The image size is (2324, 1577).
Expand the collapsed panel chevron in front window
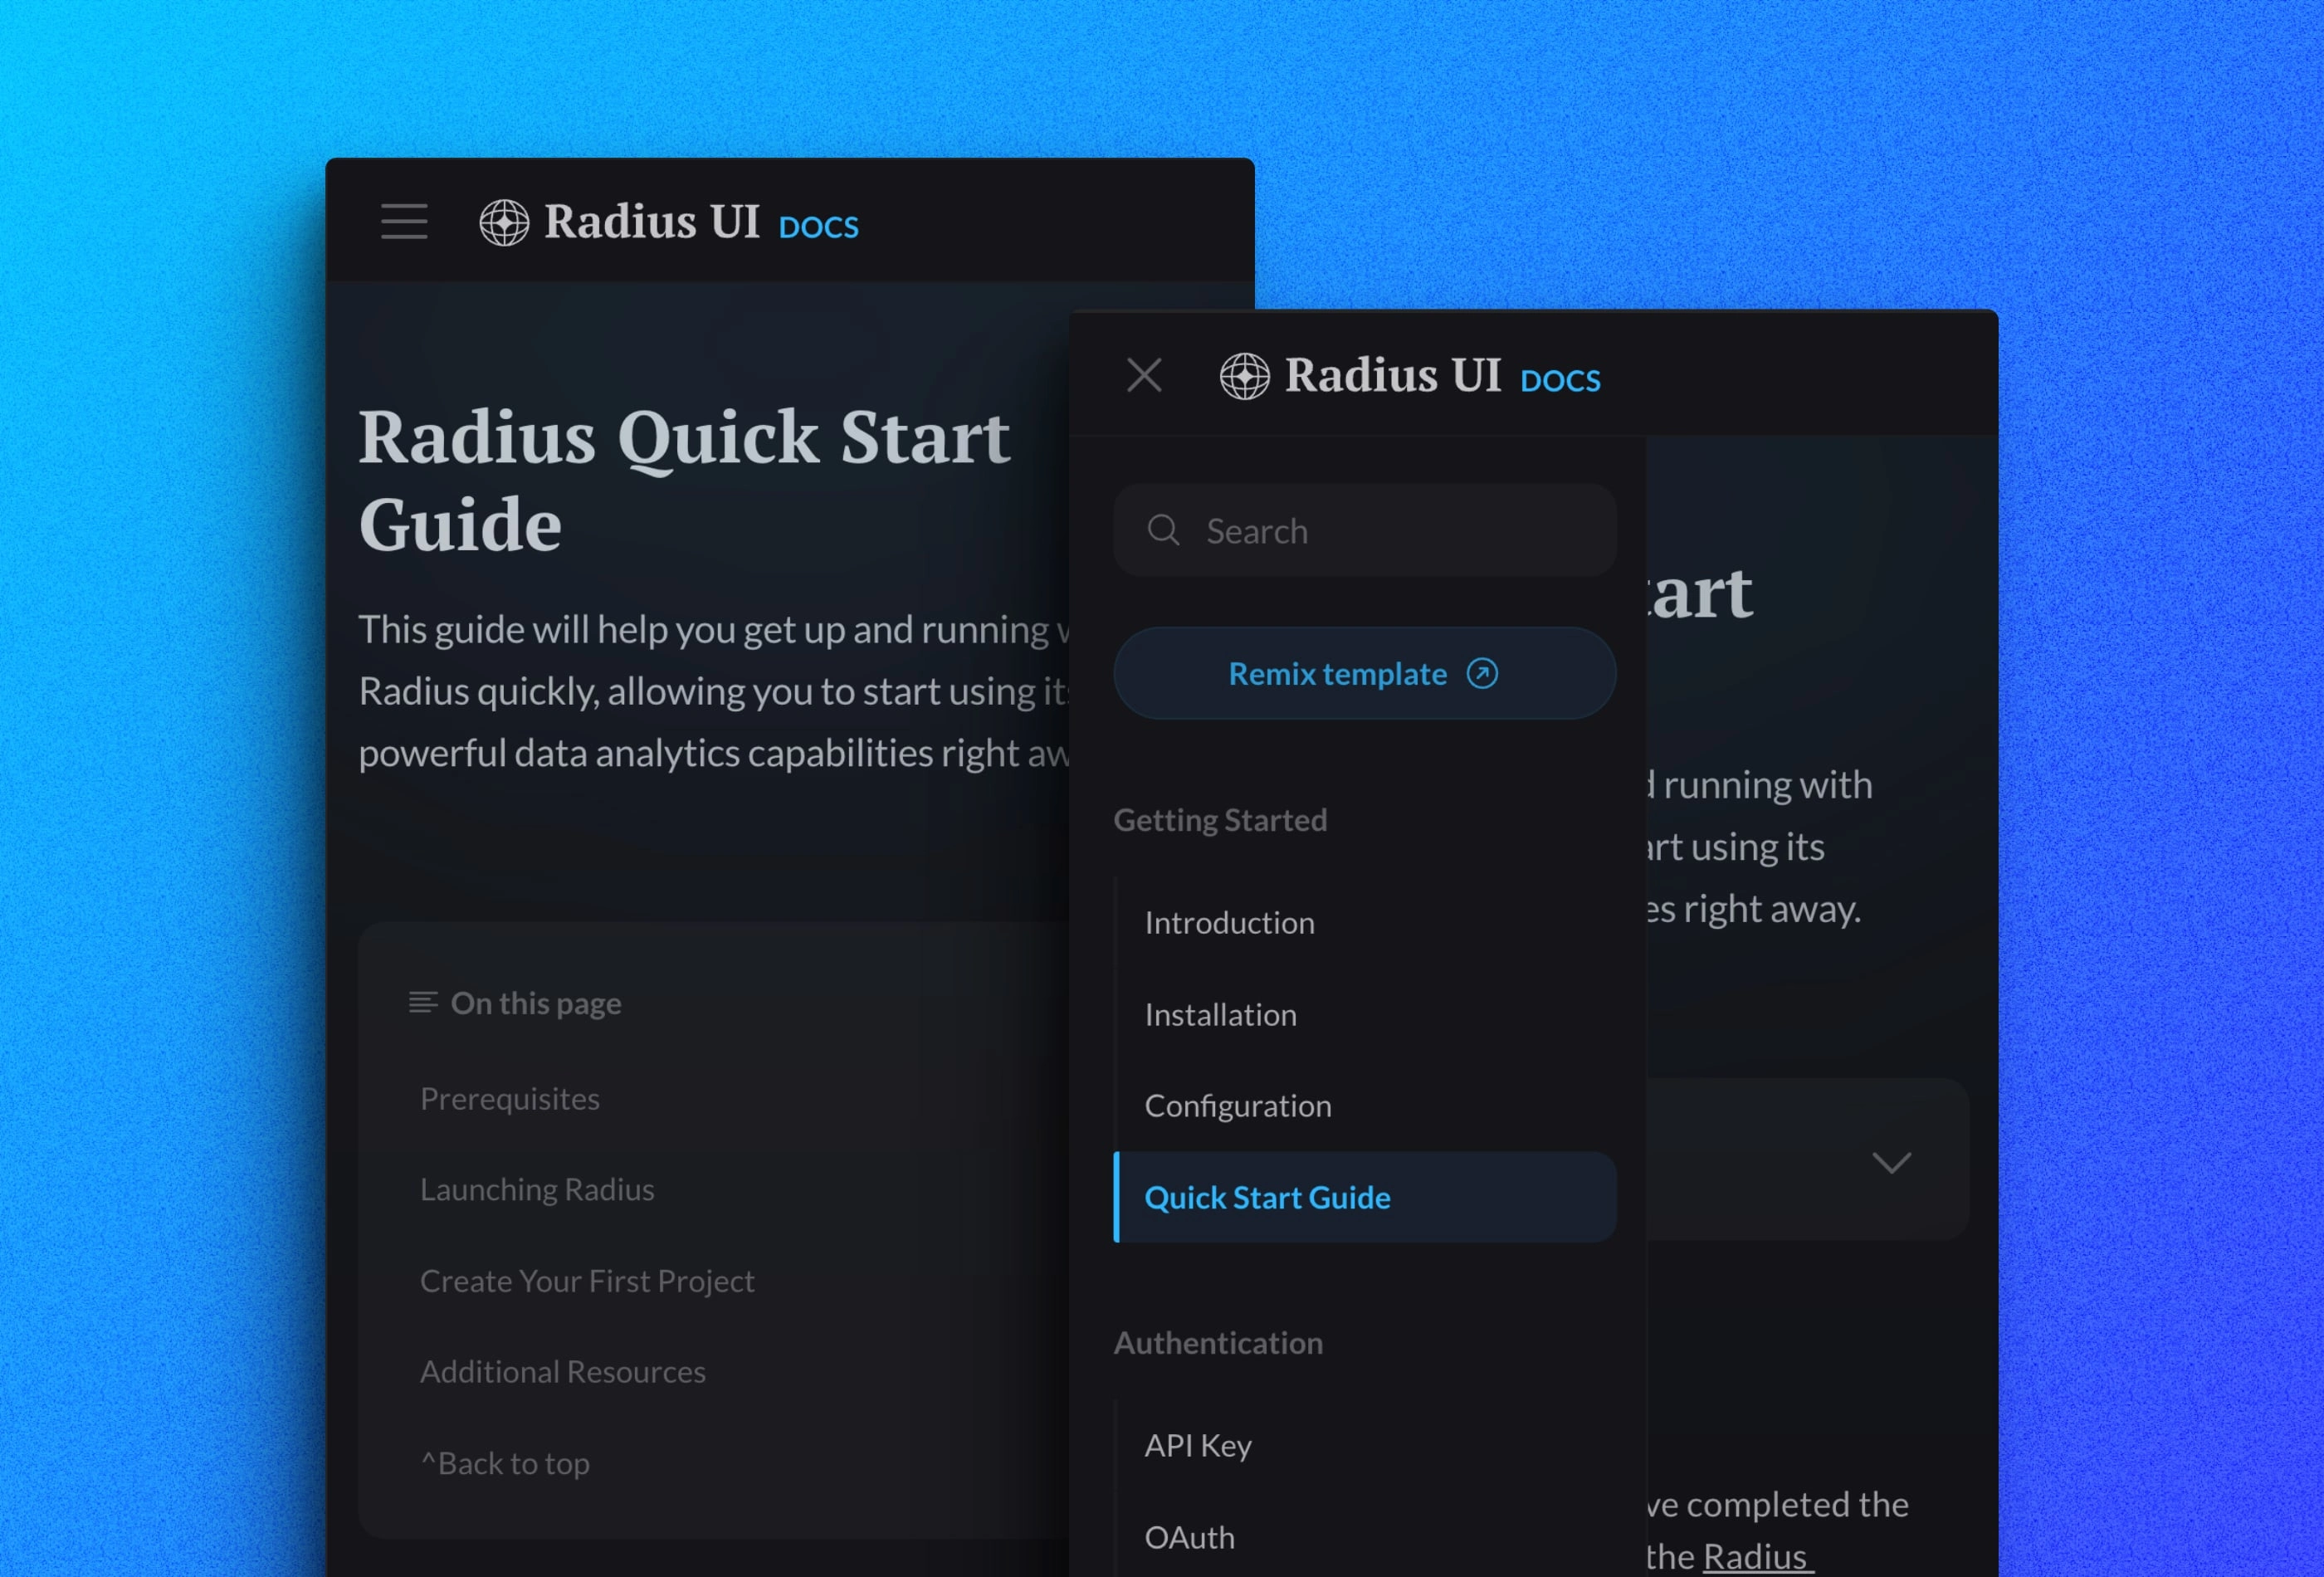pos(1891,1162)
